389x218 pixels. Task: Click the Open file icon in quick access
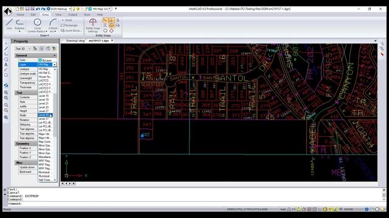[x=22, y=9]
